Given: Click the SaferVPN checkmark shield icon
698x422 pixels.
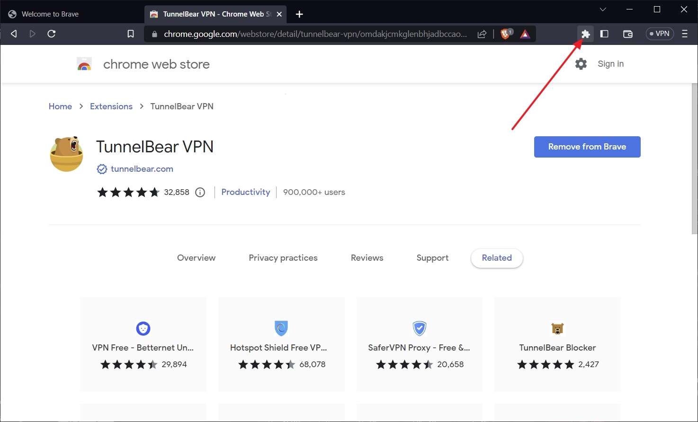Looking at the screenshot, I should pyautogui.click(x=420, y=328).
